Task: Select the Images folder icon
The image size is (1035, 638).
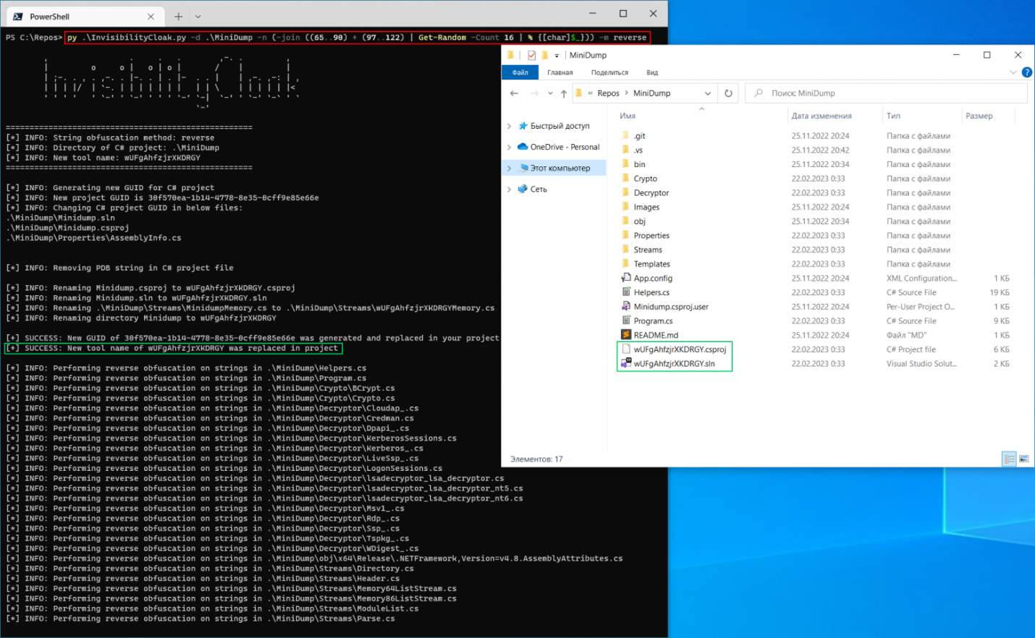Action: [626, 207]
